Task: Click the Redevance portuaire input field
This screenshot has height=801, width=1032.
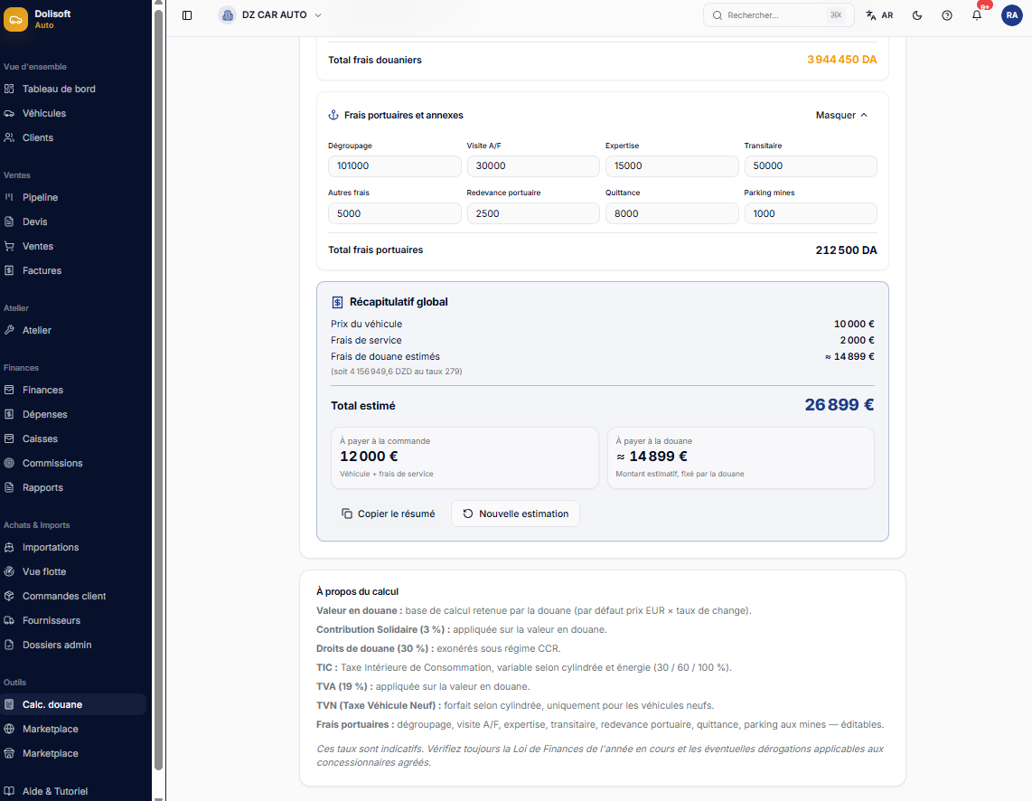Action: click(533, 213)
